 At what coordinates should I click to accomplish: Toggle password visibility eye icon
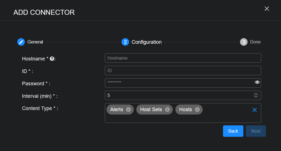pyautogui.click(x=257, y=82)
